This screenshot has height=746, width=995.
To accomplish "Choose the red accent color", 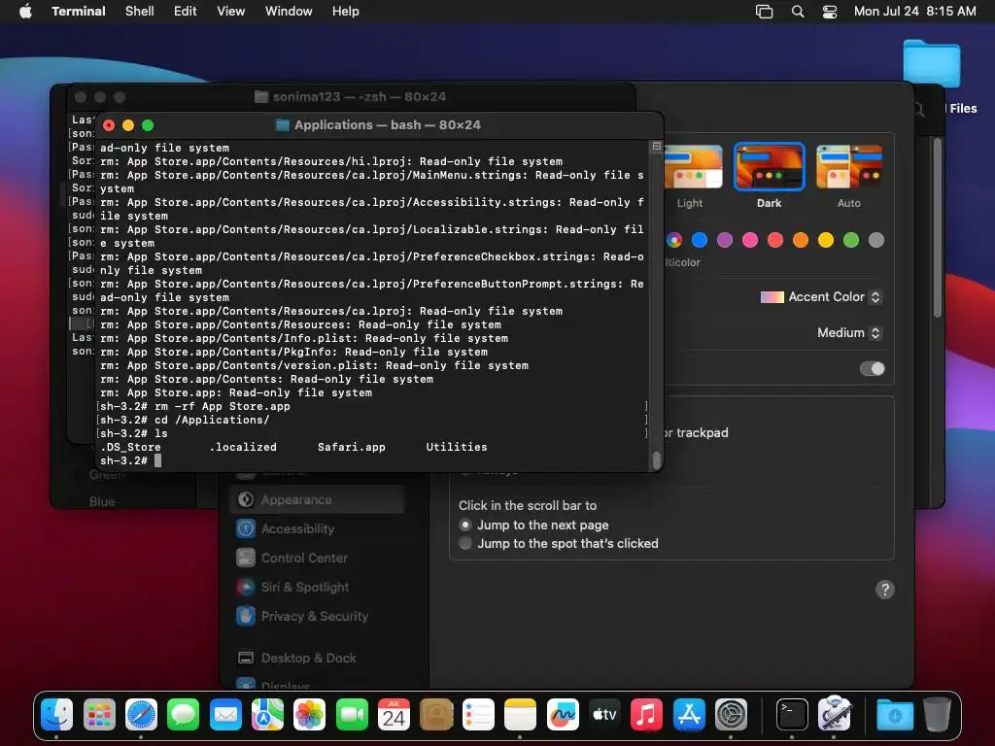I will (x=774, y=240).
